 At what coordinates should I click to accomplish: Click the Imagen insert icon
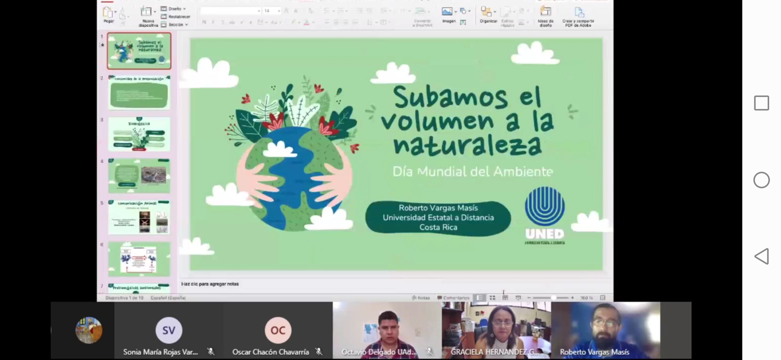pos(447,12)
